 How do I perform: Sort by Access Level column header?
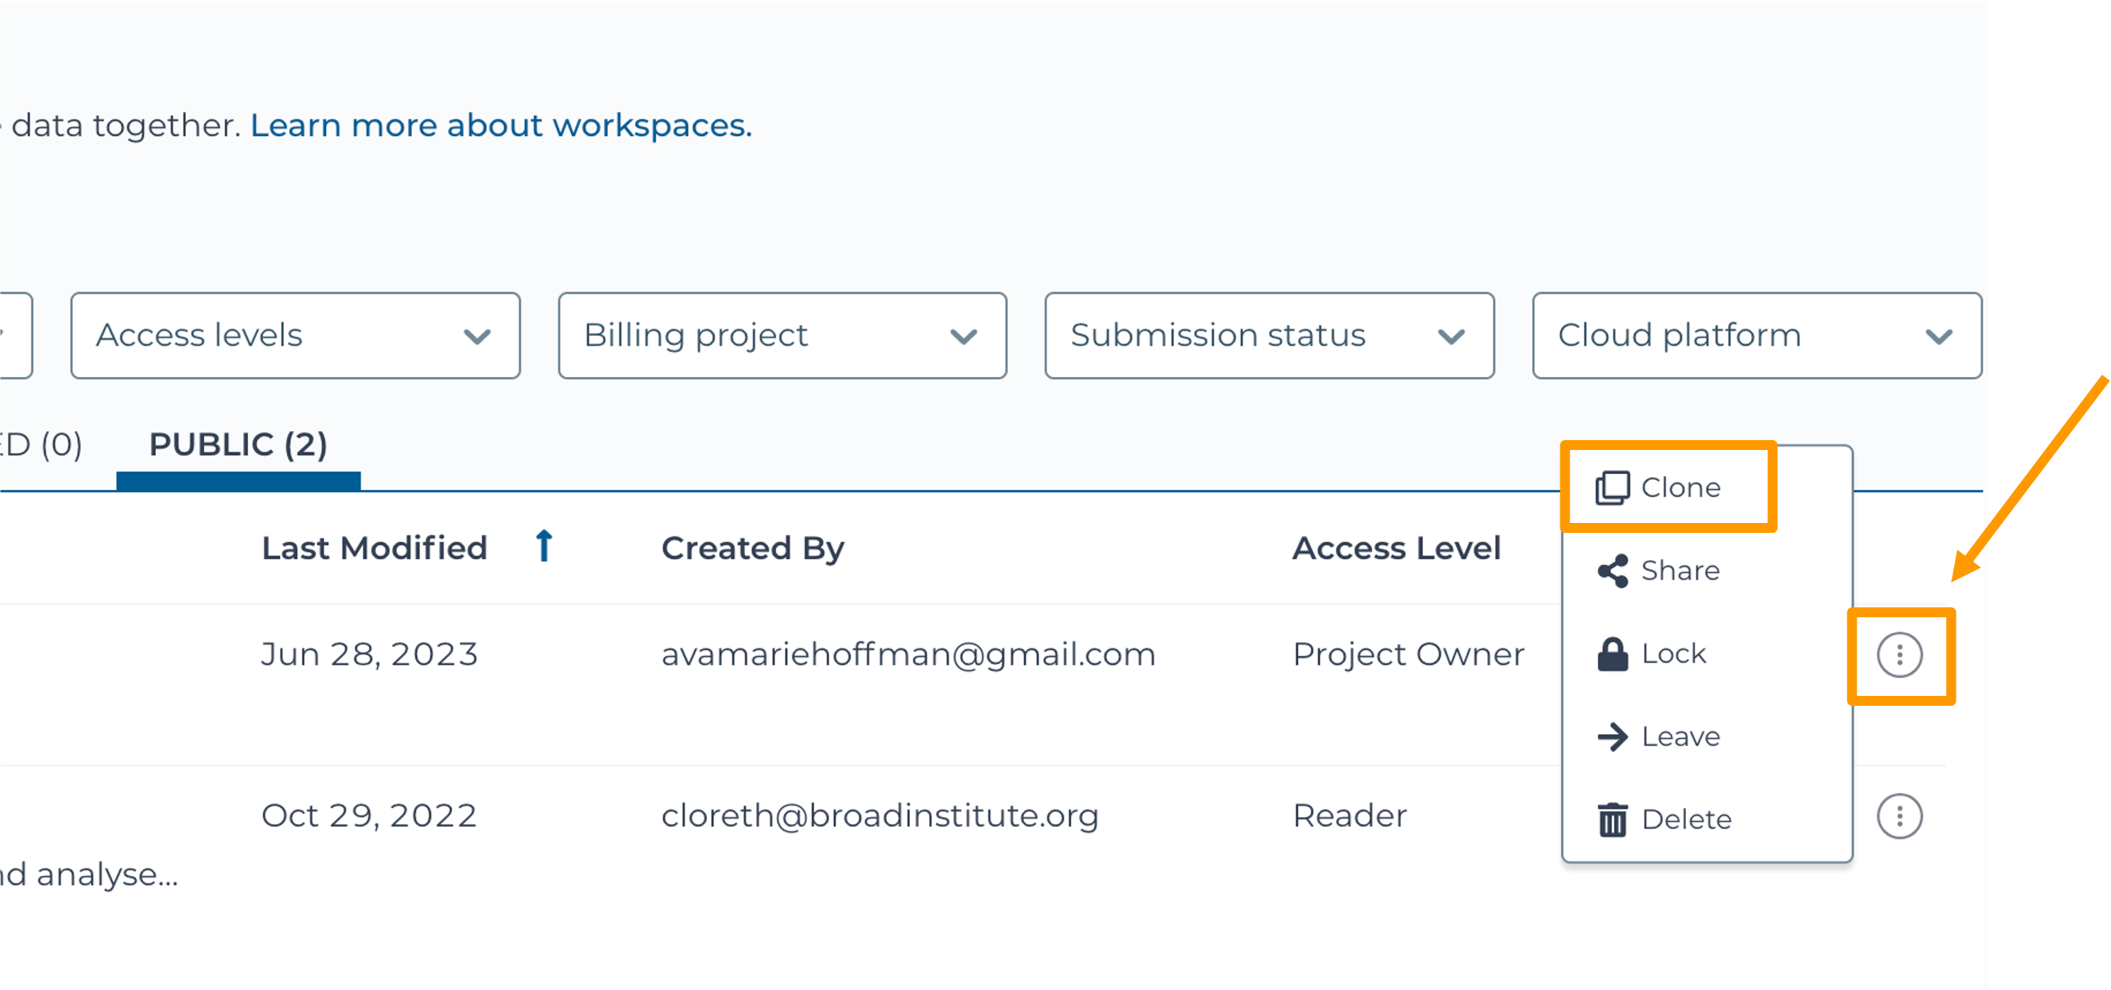[x=1397, y=549]
